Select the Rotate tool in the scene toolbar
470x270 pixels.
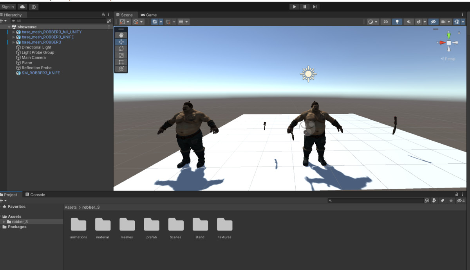click(x=121, y=48)
